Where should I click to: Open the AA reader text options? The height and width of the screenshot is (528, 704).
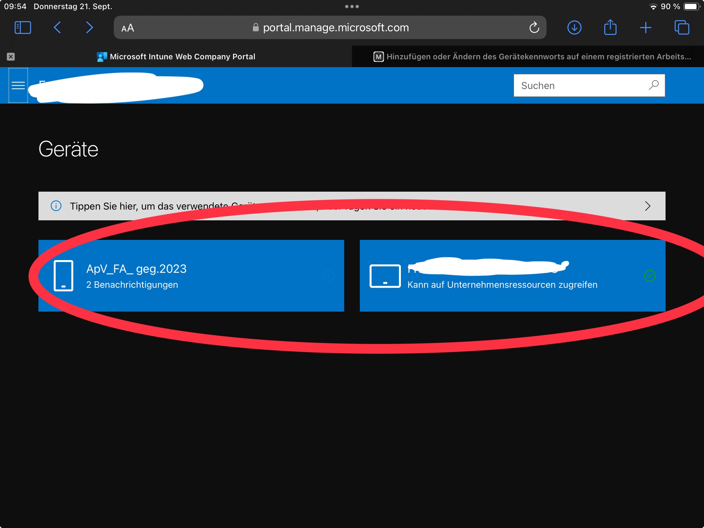tap(128, 28)
